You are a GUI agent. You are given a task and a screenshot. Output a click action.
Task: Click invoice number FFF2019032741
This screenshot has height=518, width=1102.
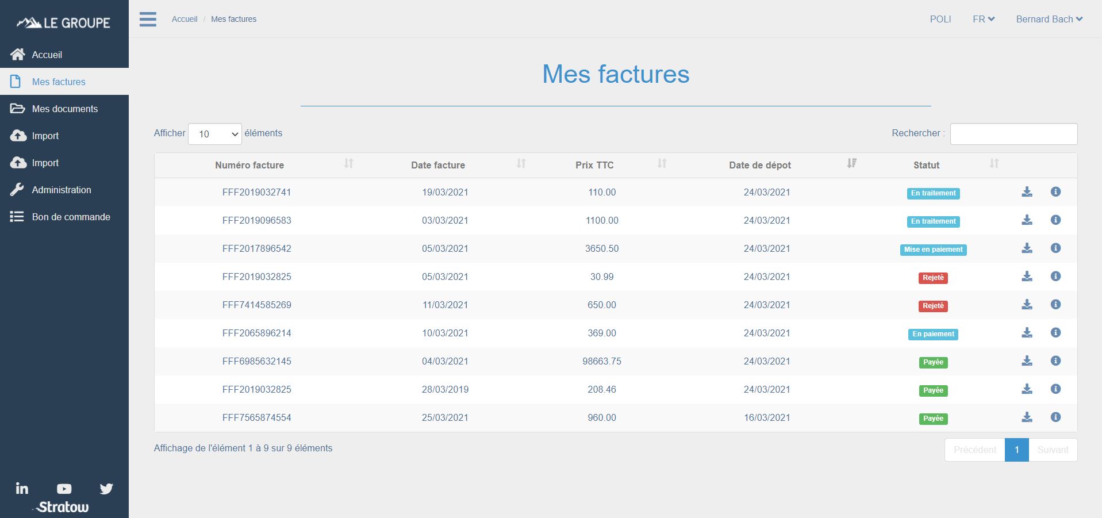point(257,192)
